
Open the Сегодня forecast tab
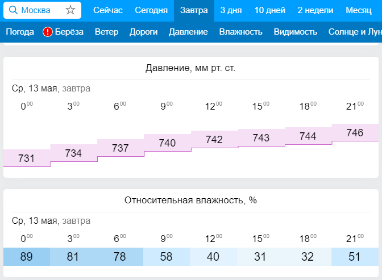click(151, 10)
